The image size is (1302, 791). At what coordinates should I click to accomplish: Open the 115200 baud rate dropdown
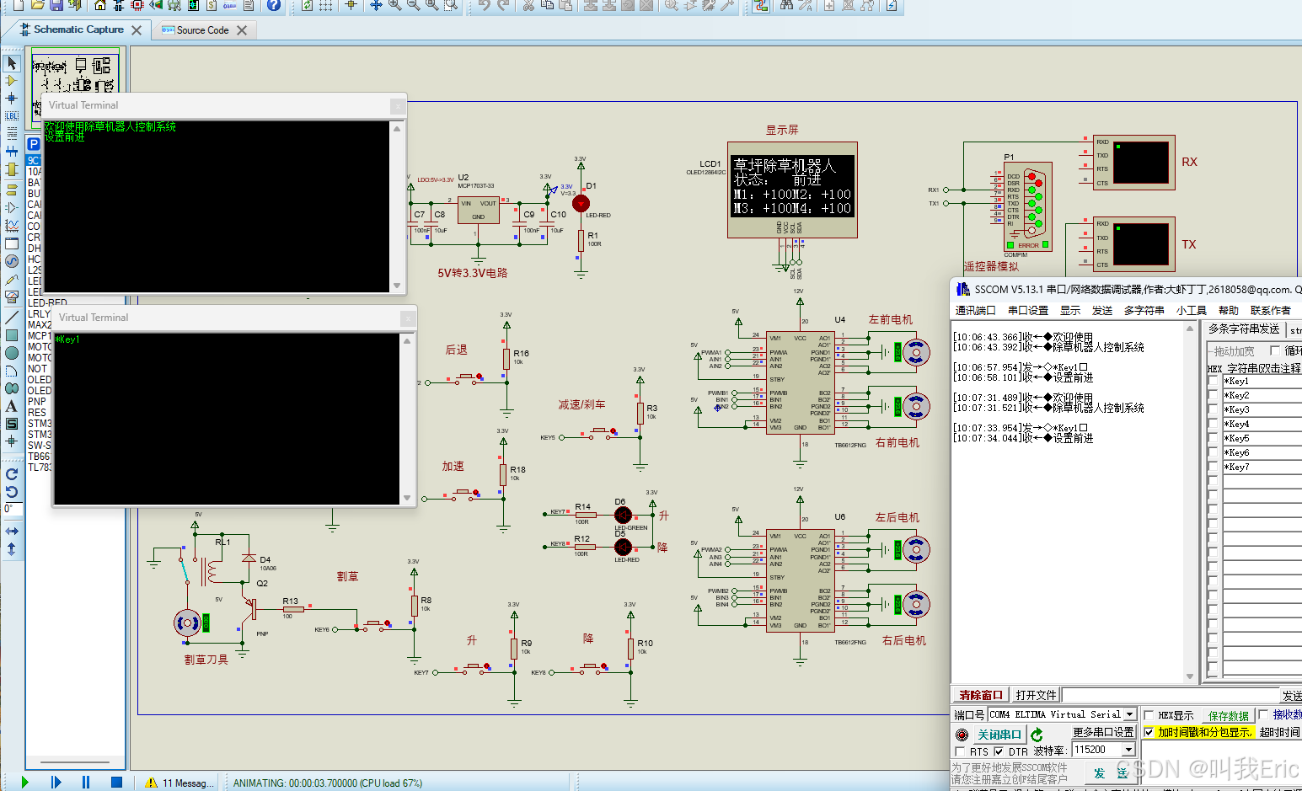coord(1129,750)
